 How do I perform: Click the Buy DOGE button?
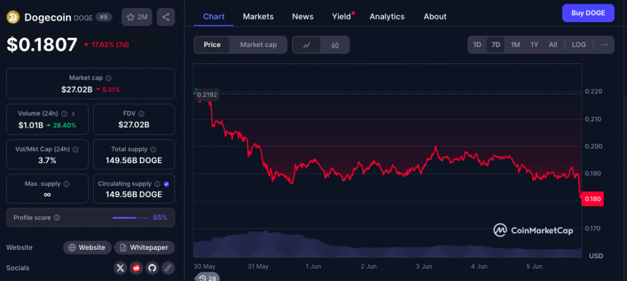(x=588, y=13)
